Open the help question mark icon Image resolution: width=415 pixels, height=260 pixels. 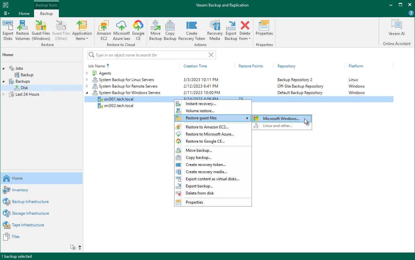click(411, 13)
